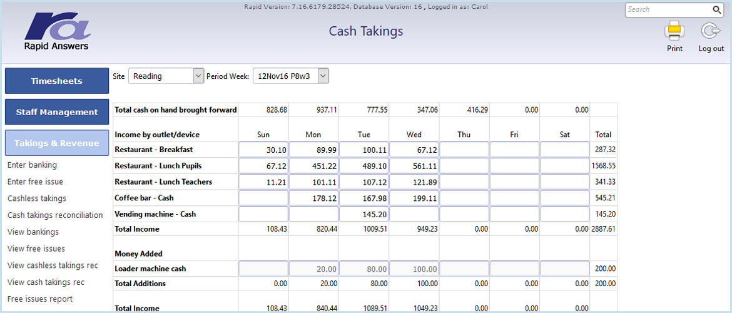Screen dimensions: 732x313
Task: Click the search magnifier icon
Action: [716, 9]
